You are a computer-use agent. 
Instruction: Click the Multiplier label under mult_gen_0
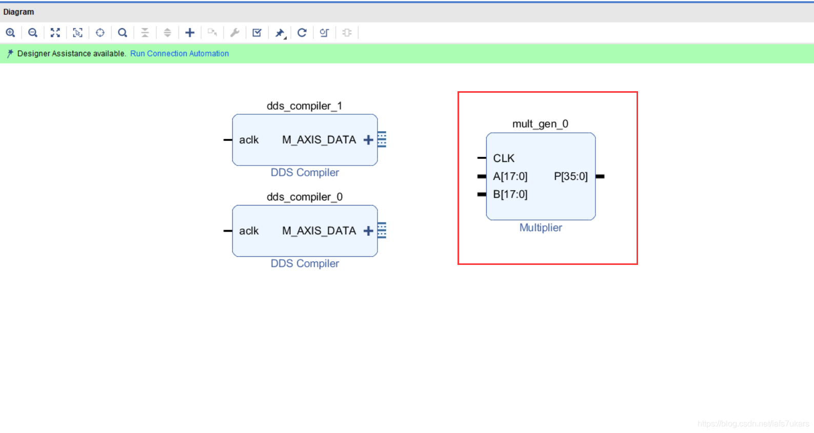click(541, 228)
